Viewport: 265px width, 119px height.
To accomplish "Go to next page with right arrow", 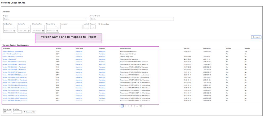I will click(144, 106).
